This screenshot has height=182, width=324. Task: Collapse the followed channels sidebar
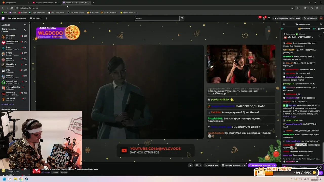25,25
